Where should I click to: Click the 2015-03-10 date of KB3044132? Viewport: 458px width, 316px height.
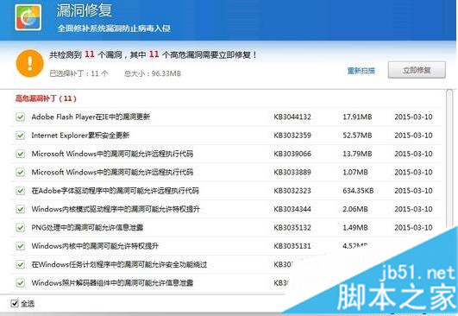click(x=413, y=117)
